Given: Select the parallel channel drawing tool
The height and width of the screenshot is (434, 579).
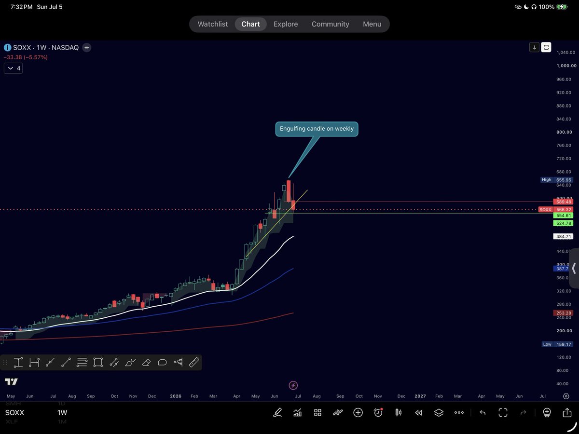Looking at the screenshot, I should (x=114, y=362).
